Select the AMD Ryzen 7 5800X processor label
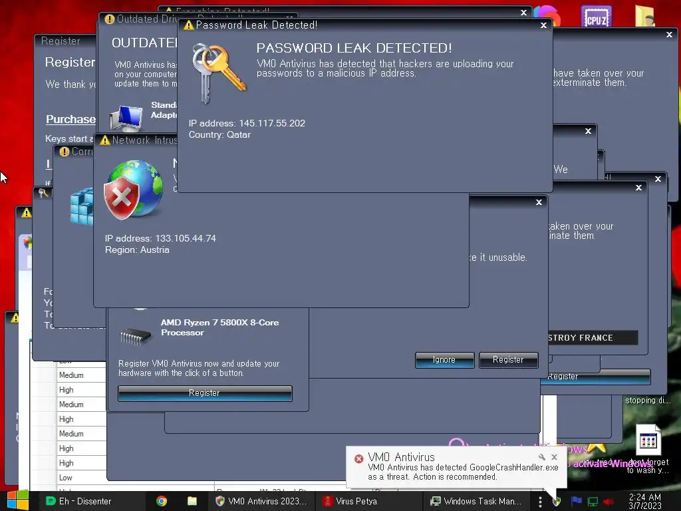The height and width of the screenshot is (511, 681). click(x=219, y=327)
